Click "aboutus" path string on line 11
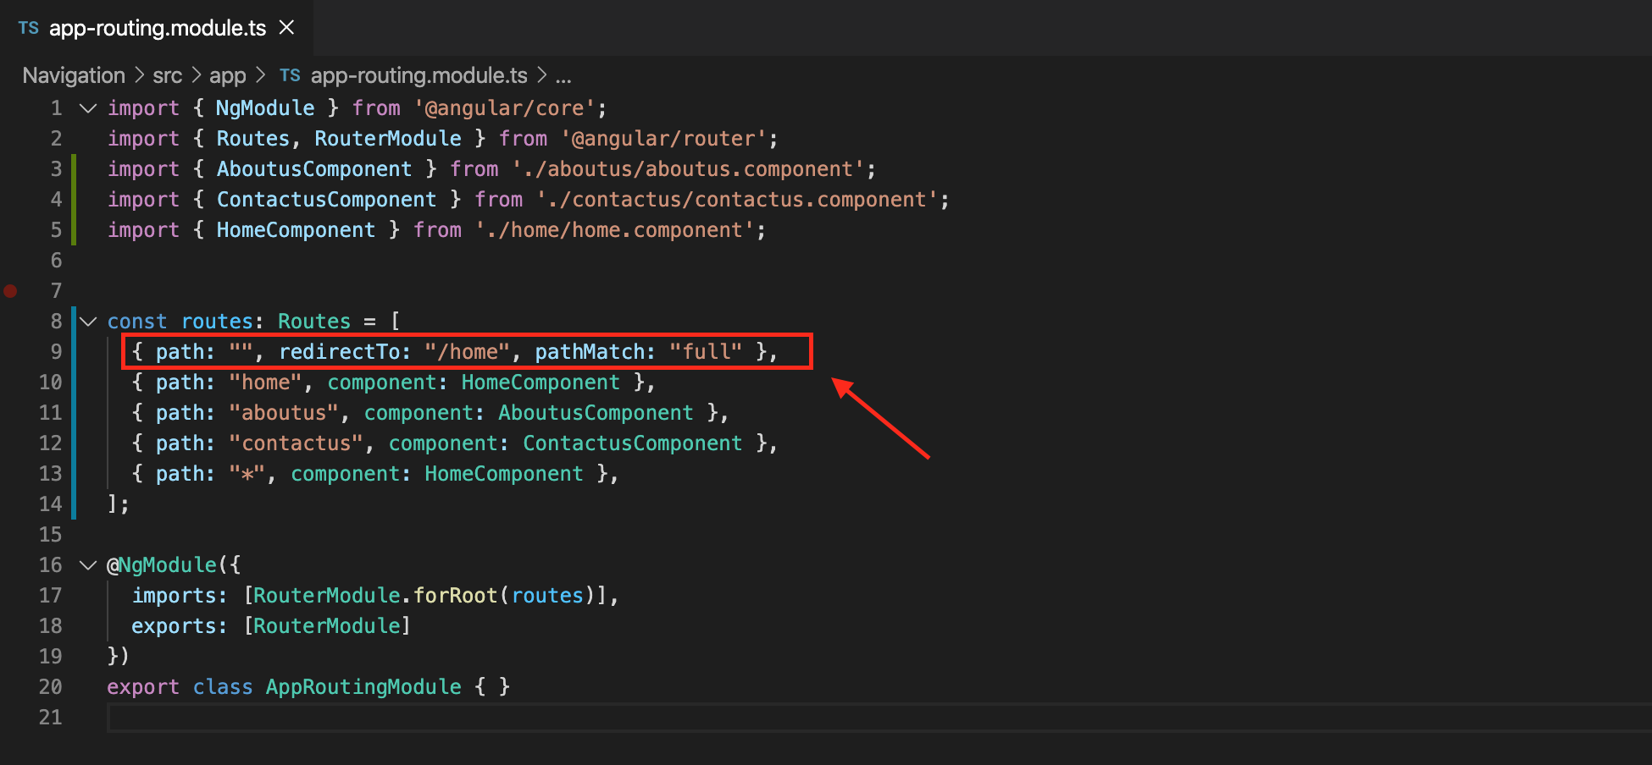Screen dimensions: 1652x765 [284, 413]
